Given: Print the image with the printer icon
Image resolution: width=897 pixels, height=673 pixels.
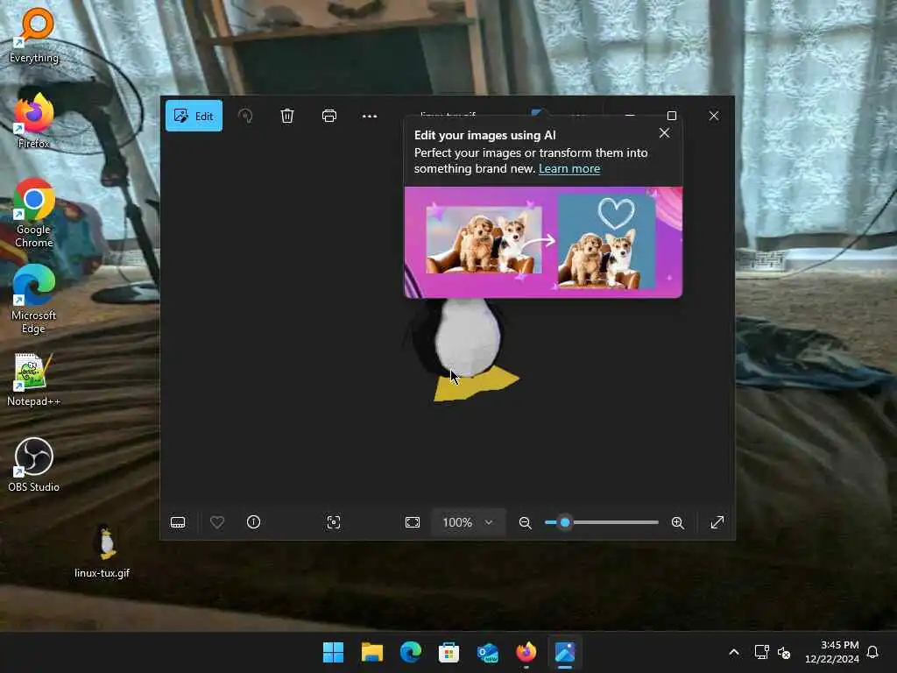Looking at the screenshot, I should 329,117.
